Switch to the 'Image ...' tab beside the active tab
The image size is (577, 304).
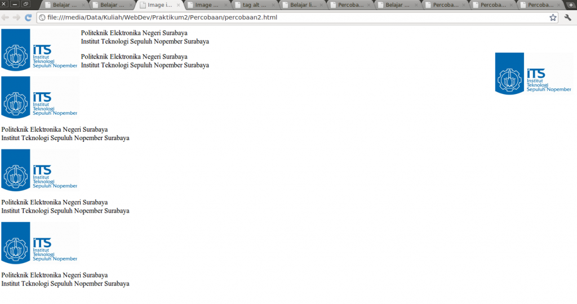tap(207, 5)
